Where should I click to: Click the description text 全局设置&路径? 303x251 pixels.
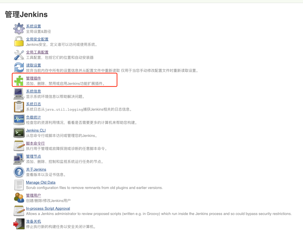[39, 32]
